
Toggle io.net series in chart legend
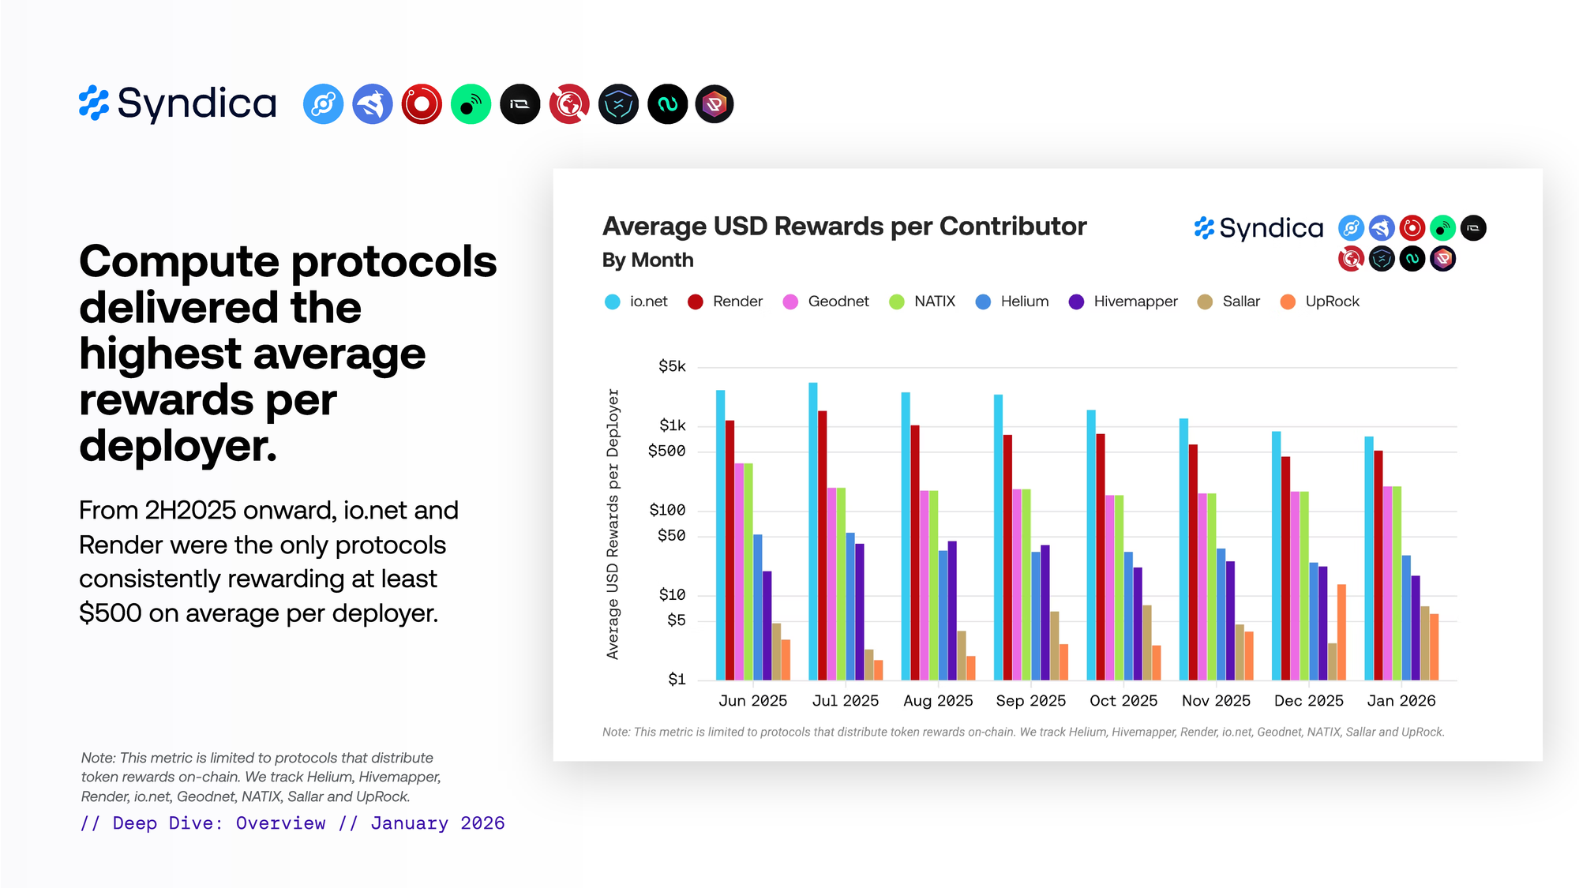tap(647, 302)
